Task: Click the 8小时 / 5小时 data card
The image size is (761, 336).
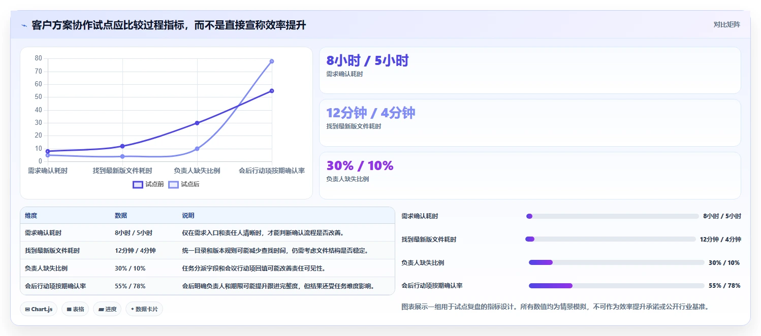Action: 530,71
